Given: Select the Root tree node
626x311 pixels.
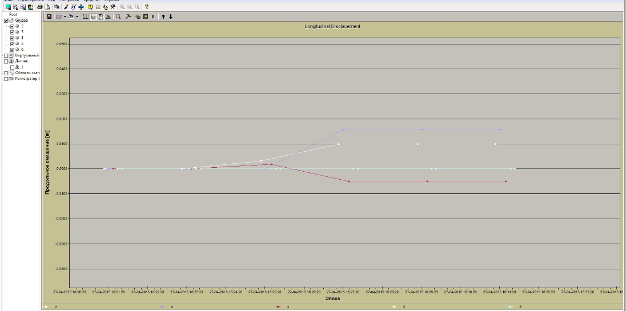Looking at the screenshot, I should pos(13,14).
